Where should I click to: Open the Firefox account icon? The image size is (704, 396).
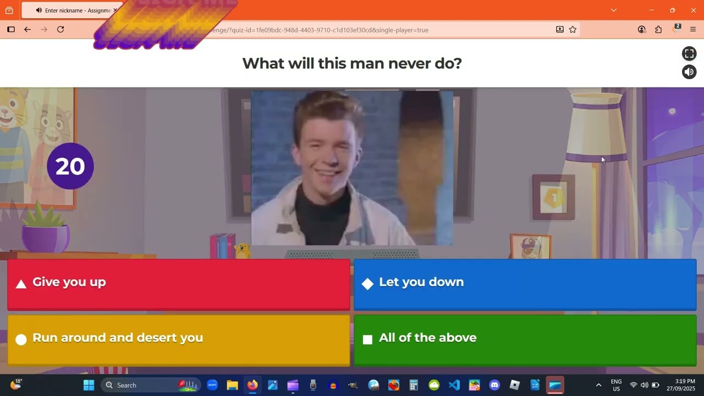coord(642,30)
